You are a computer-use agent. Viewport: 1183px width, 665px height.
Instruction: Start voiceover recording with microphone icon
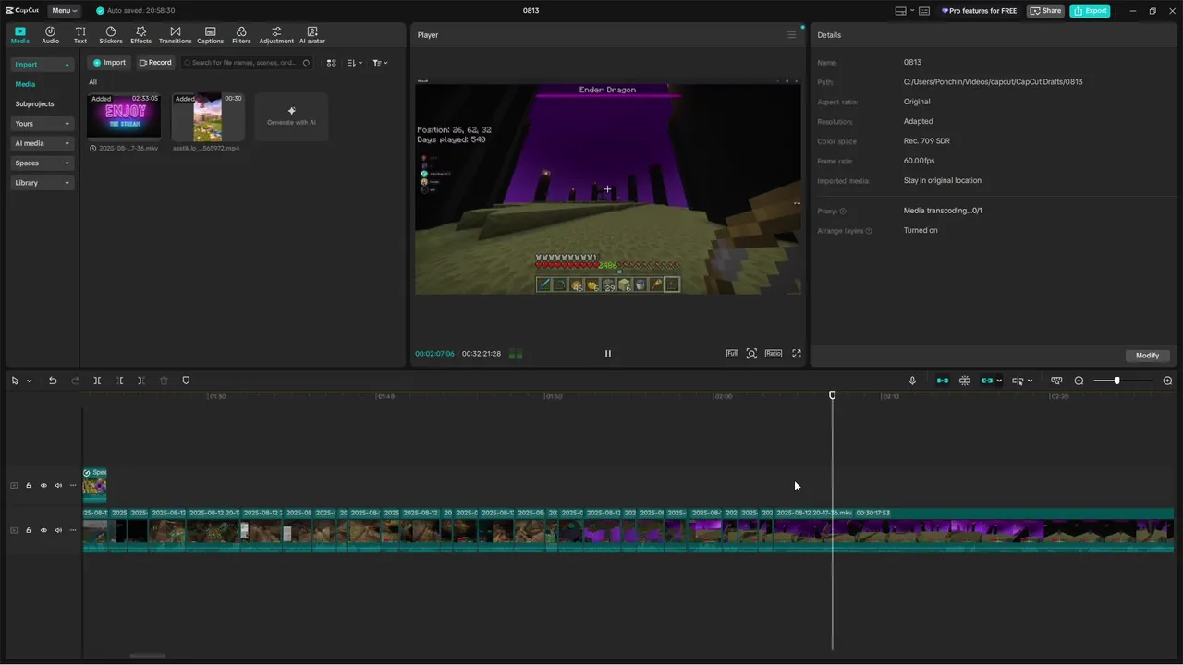pyautogui.click(x=912, y=381)
